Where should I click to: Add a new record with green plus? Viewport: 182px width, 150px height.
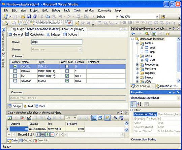pyautogui.click(x=48, y=134)
